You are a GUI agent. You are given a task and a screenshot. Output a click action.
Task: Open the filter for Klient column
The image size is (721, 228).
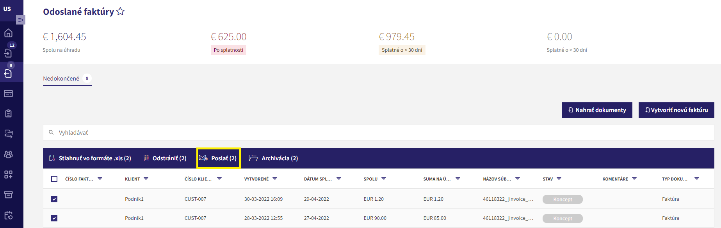146,179
